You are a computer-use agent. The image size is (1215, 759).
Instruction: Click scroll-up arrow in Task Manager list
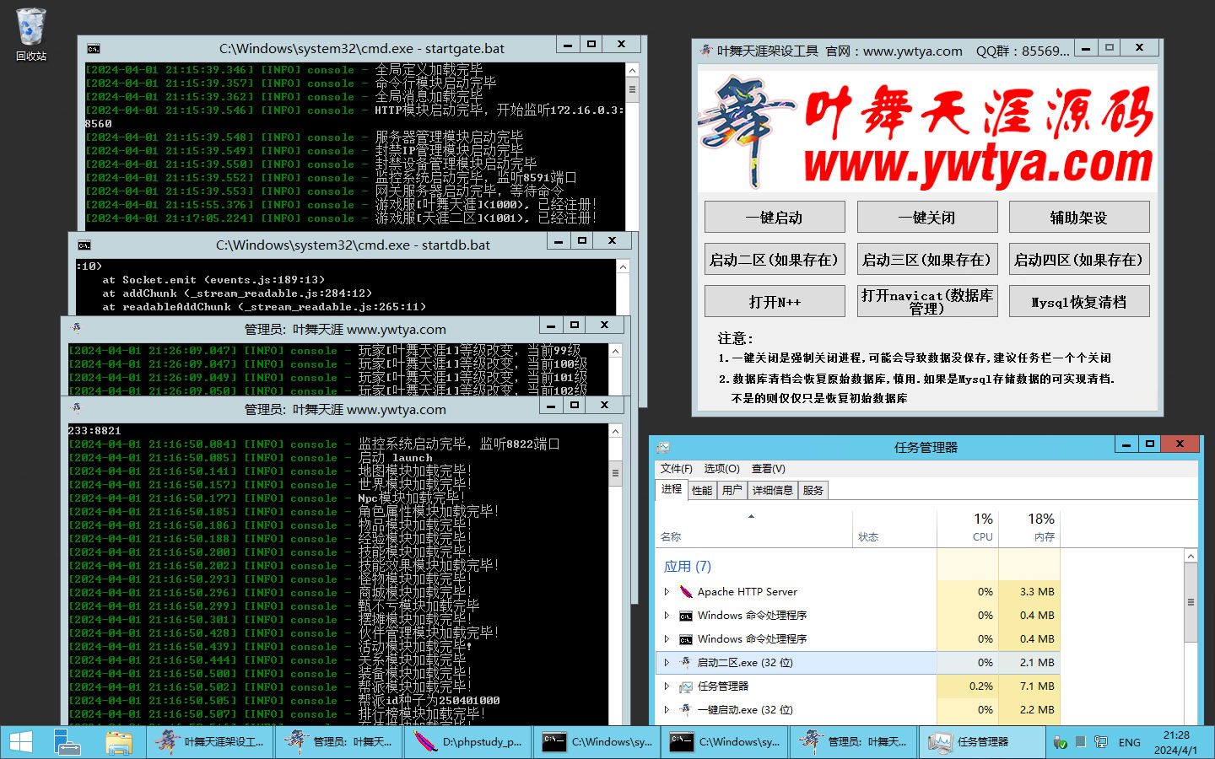[x=1191, y=556]
